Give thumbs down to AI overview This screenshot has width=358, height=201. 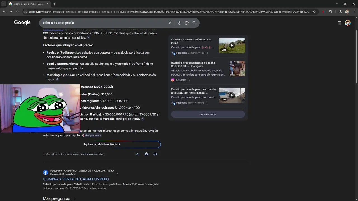[x=155, y=154]
